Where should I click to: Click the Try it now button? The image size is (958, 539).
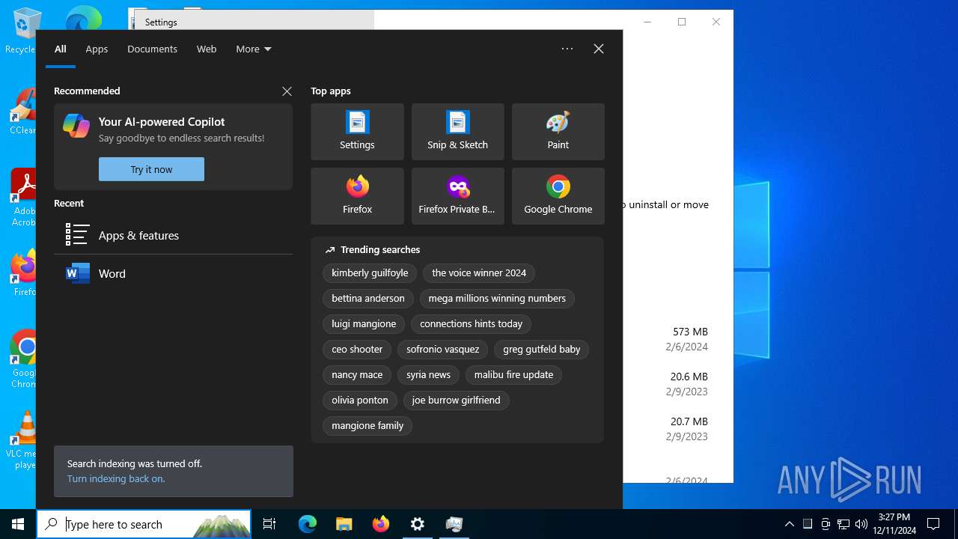pyautogui.click(x=151, y=169)
